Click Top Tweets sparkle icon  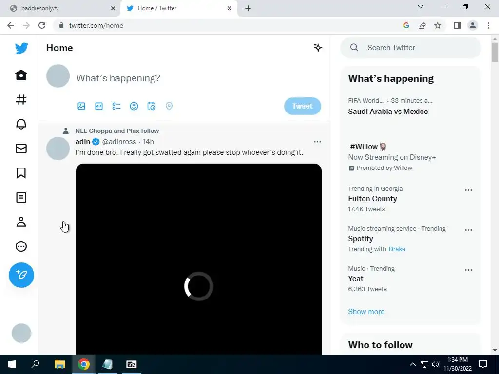point(318,48)
